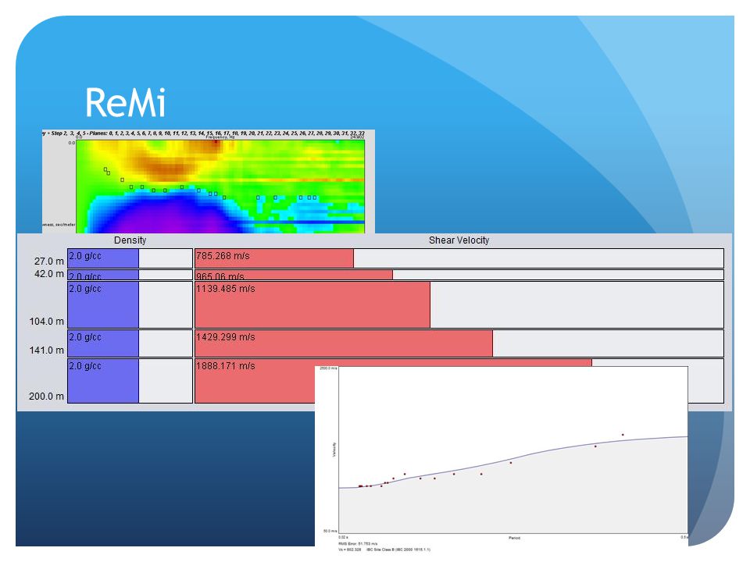Click the '42.0 m' depth label
Screen dimensions: 750x562
click(x=48, y=274)
